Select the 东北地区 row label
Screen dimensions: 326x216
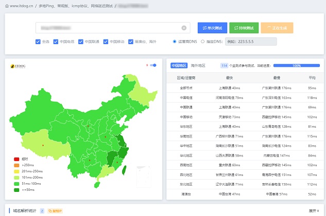186,184
